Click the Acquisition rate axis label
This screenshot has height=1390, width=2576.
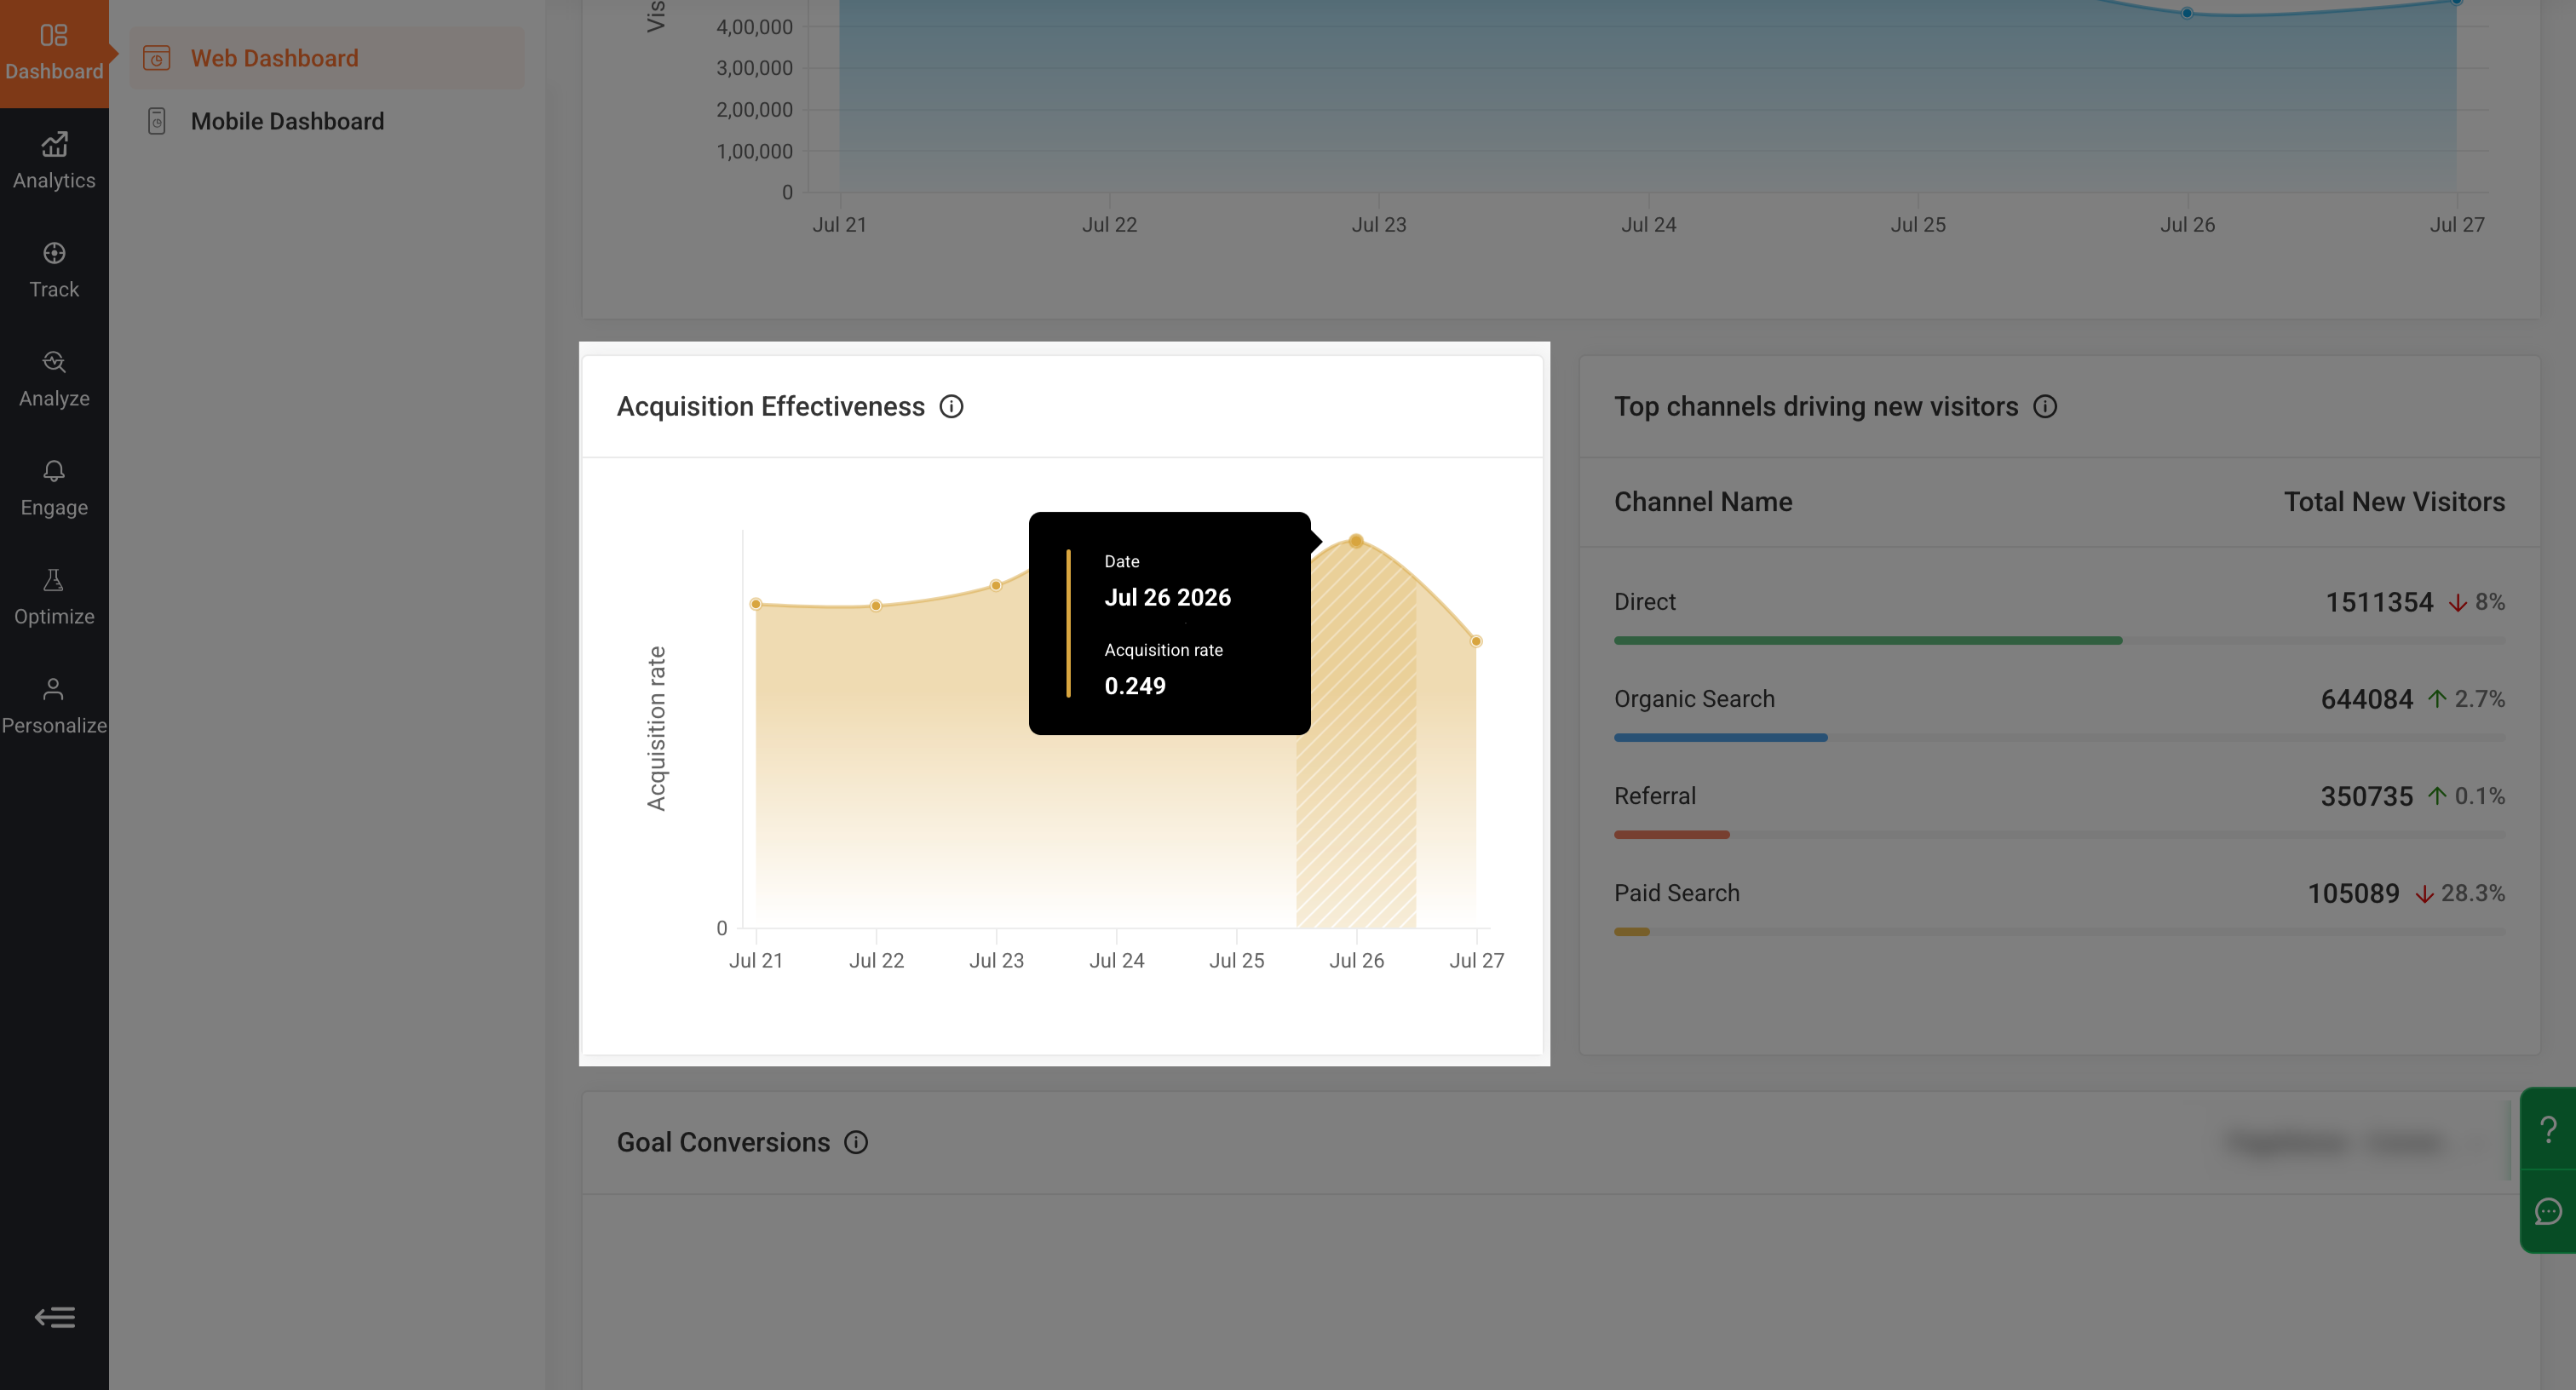coord(656,728)
